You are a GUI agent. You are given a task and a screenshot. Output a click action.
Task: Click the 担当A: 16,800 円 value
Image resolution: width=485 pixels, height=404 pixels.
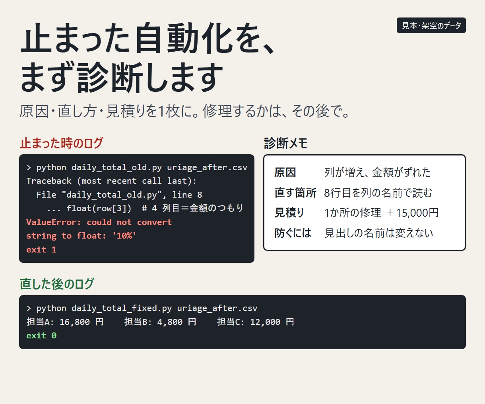click(x=65, y=322)
